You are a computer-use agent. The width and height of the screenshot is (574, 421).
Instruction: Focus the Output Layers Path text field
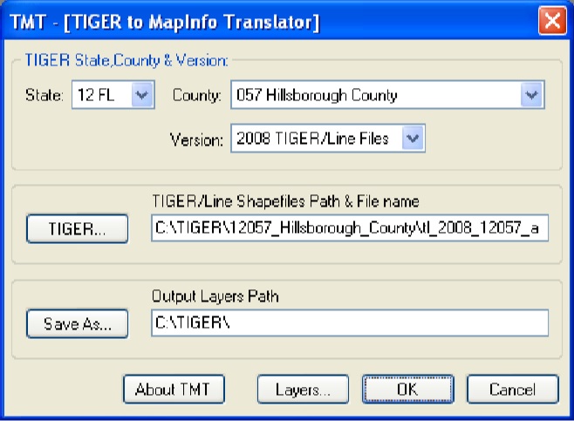pyautogui.click(x=349, y=323)
